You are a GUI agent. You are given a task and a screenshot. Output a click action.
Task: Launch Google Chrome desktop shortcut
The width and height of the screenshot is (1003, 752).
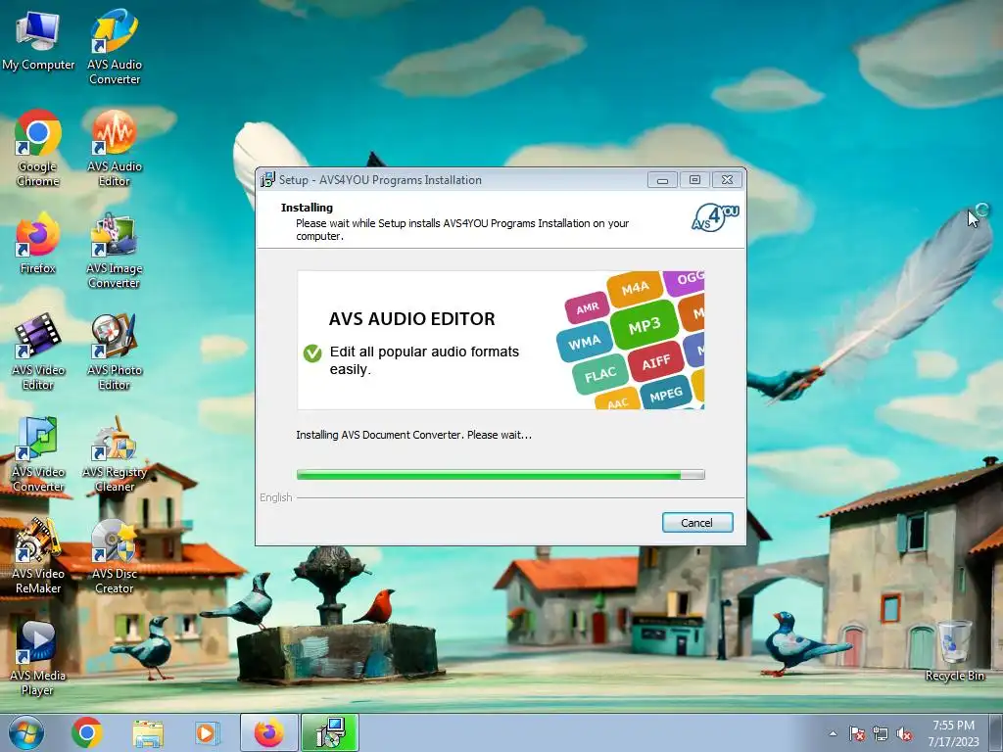tap(38, 149)
